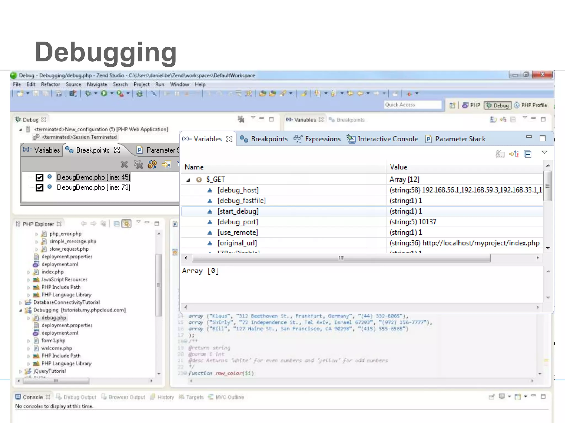Viewport: 565px width, 423px height.
Task: Click Open Perspective icon beside PHP
Action: (452, 105)
